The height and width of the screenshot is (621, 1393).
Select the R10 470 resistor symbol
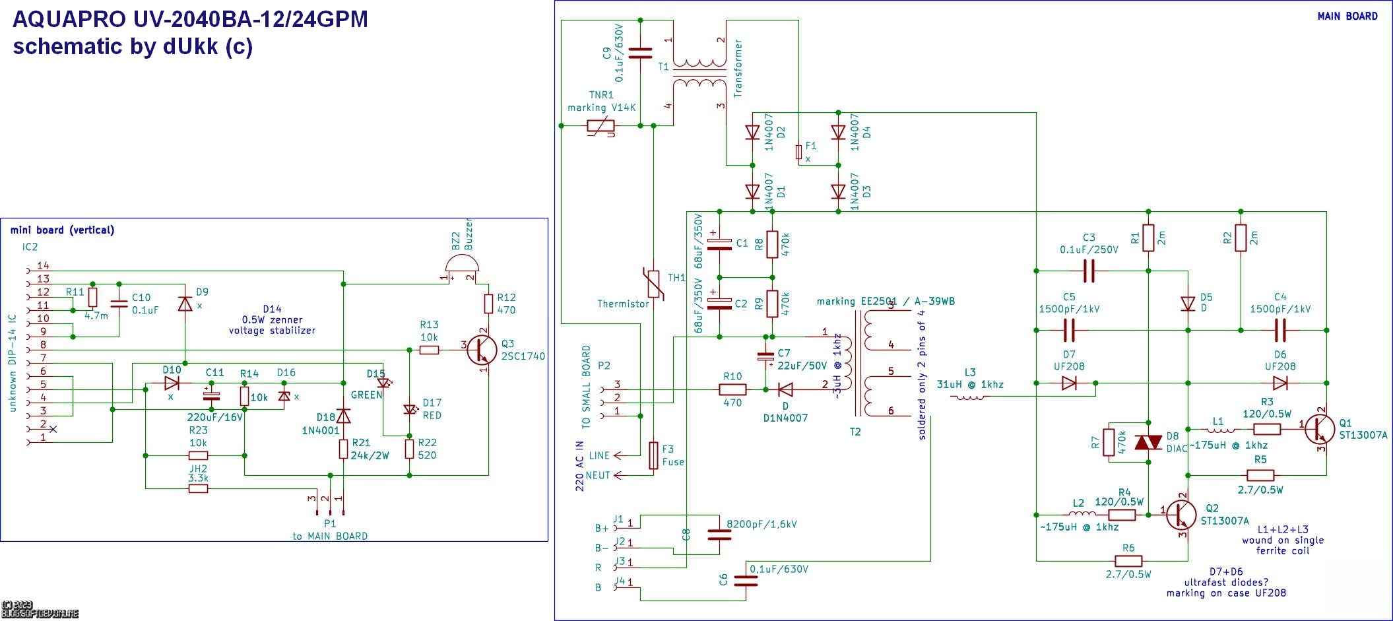(732, 389)
